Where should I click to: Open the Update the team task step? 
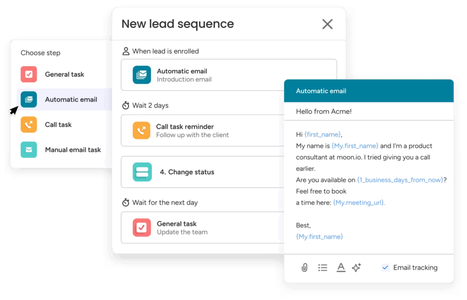[201, 228]
